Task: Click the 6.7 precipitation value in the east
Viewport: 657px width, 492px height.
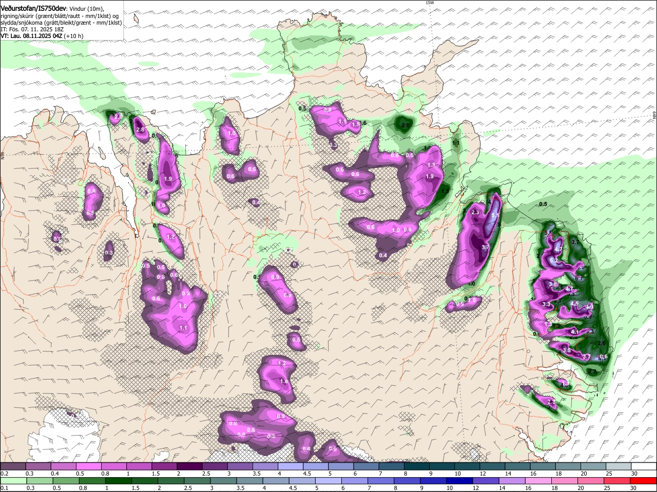Action: pyautogui.click(x=578, y=278)
